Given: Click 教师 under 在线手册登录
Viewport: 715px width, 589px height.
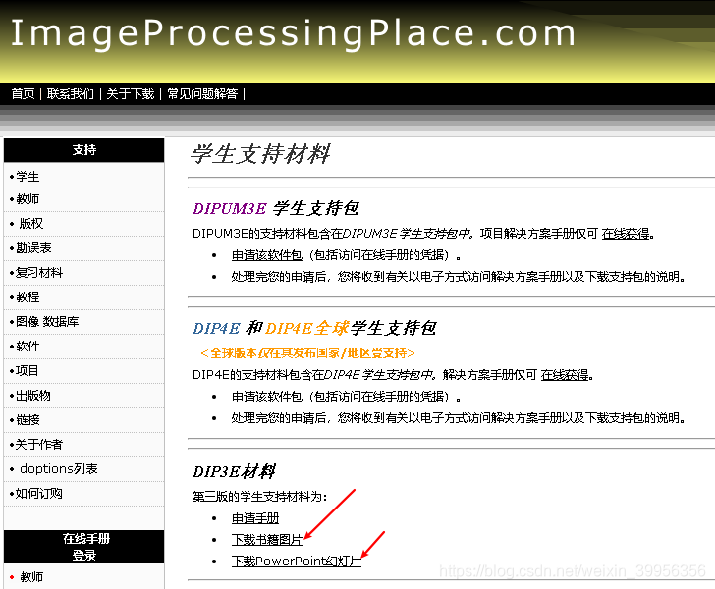Looking at the screenshot, I should click(x=31, y=577).
